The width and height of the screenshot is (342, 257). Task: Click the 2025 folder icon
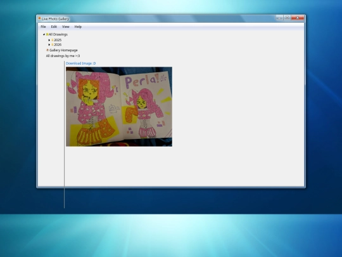53,40
